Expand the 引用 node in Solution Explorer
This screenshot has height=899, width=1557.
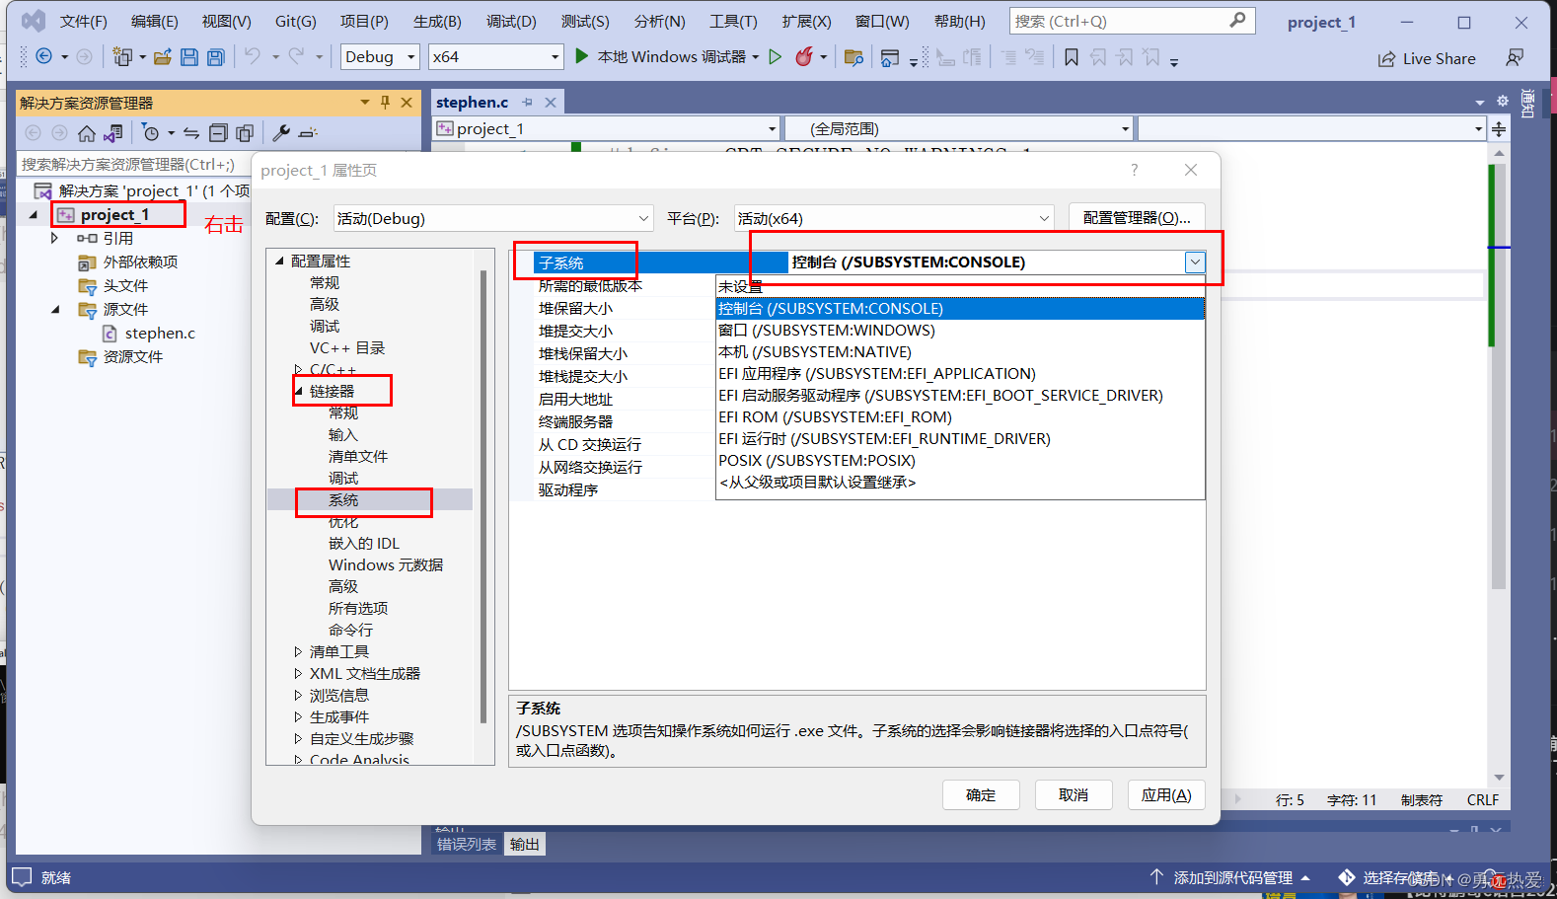coord(54,238)
